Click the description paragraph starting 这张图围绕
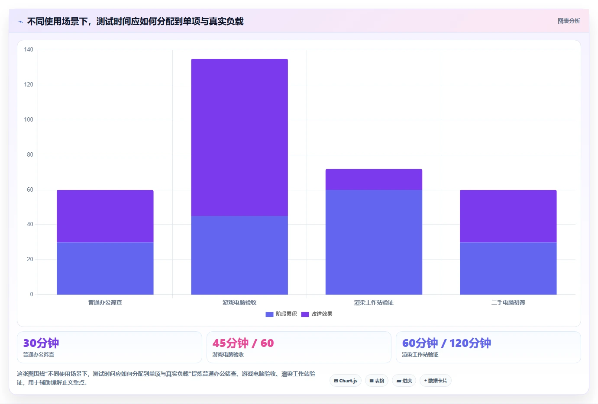The width and height of the screenshot is (598, 404). pos(166,378)
